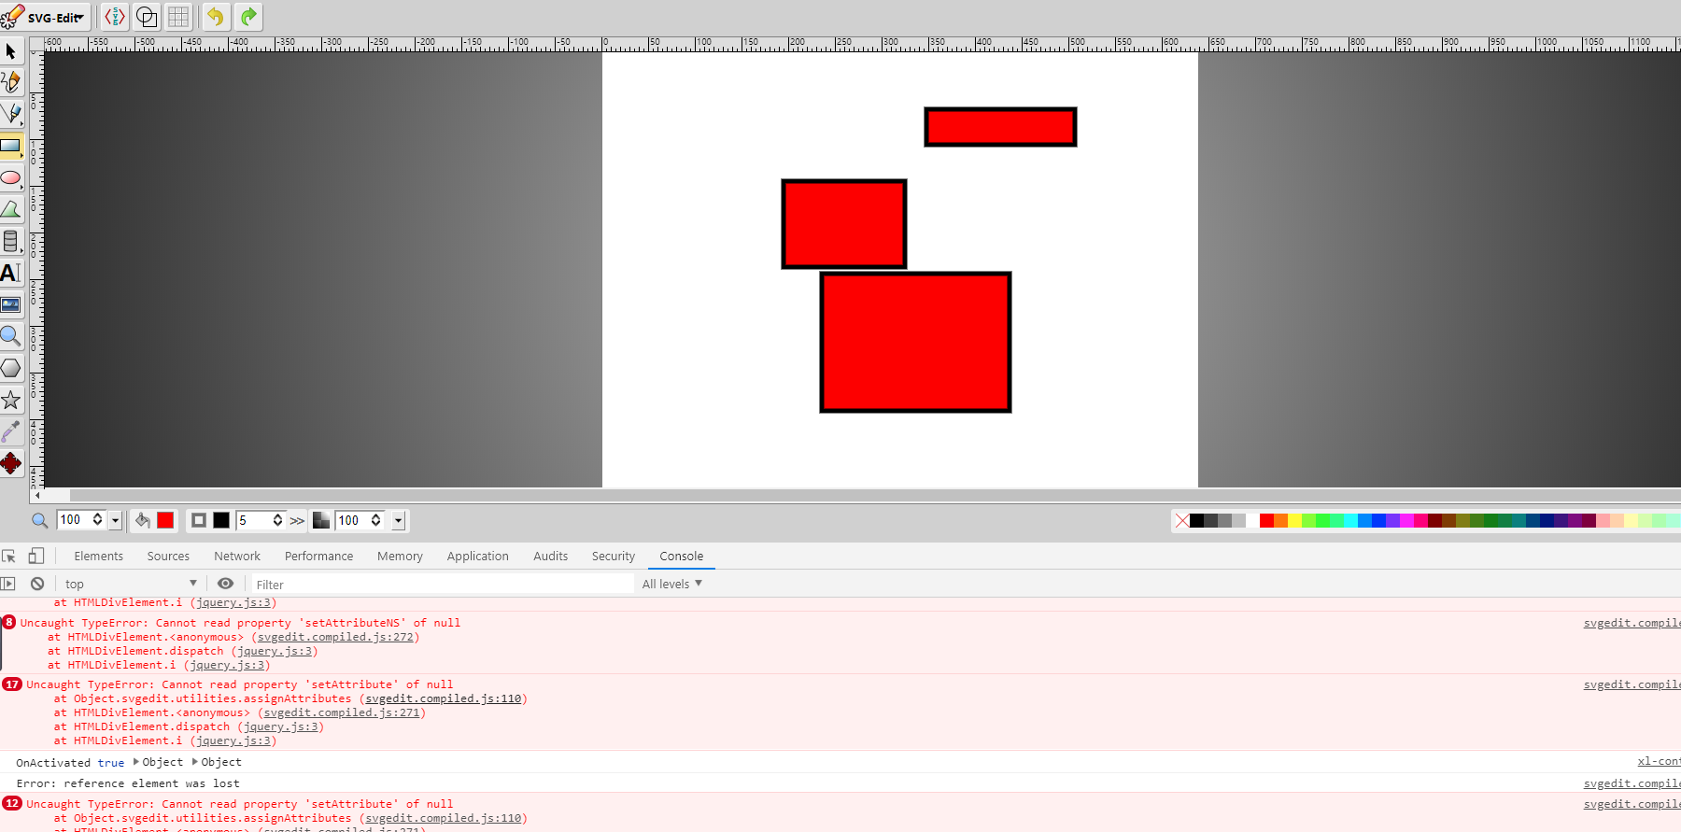The width and height of the screenshot is (1681, 832).
Task: Activate the Rectangle tool
Action: 11,146
